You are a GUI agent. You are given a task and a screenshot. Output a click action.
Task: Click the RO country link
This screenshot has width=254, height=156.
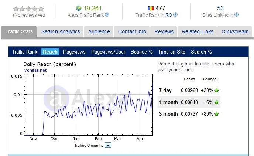click(168, 15)
